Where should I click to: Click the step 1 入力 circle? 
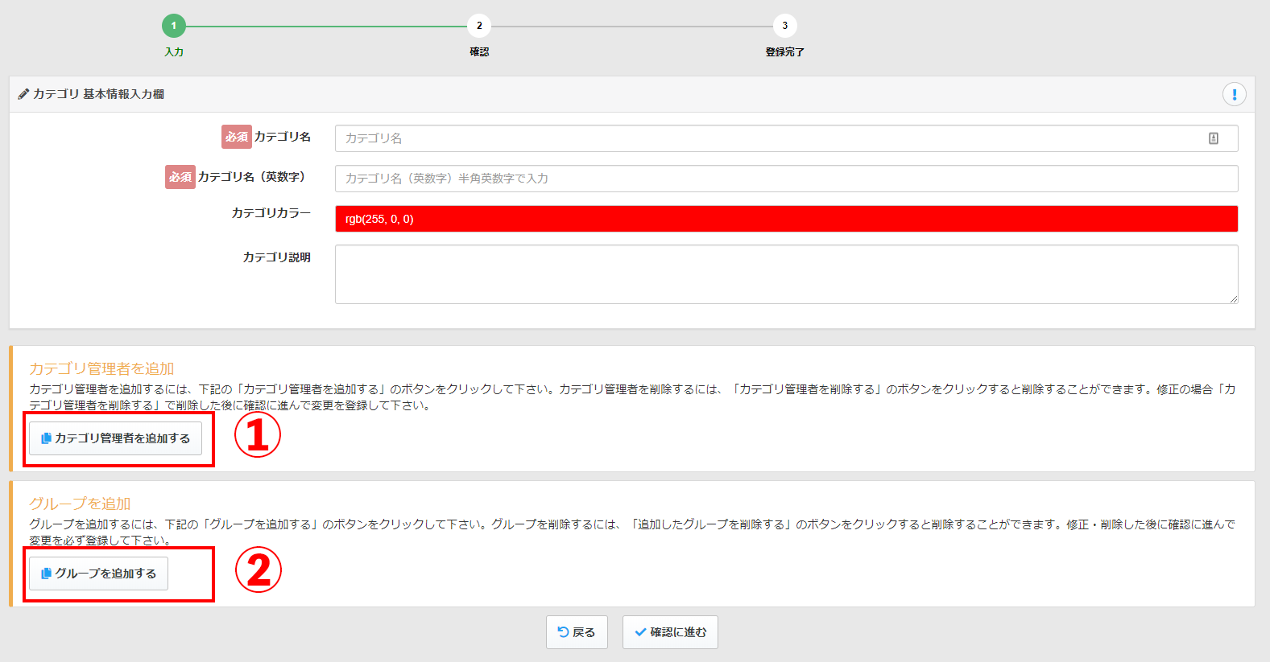click(174, 26)
